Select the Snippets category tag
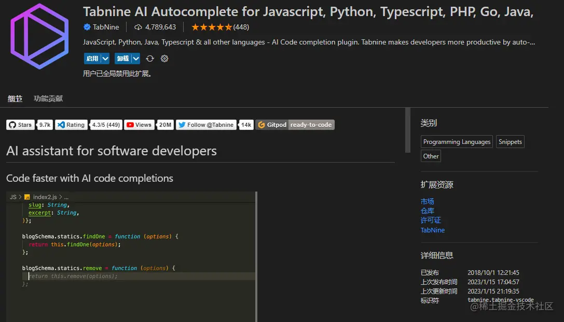The width and height of the screenshot is (564, 322). pyautogui.click(x=510, y=142)
